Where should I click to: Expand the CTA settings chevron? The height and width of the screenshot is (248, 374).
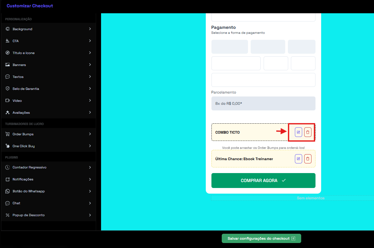90,41
